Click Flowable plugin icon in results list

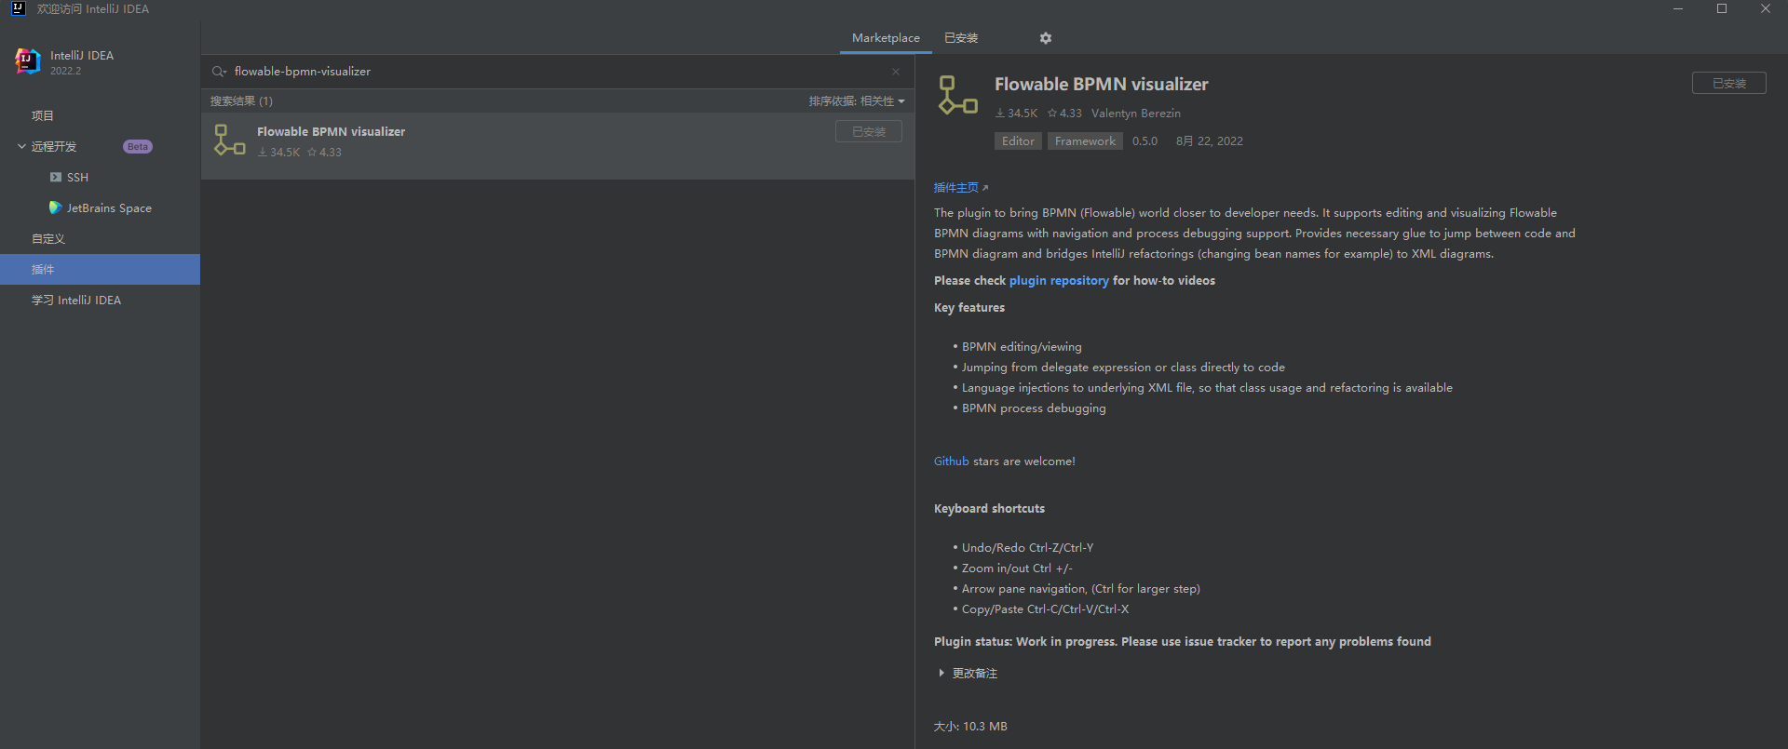(229, 140)
